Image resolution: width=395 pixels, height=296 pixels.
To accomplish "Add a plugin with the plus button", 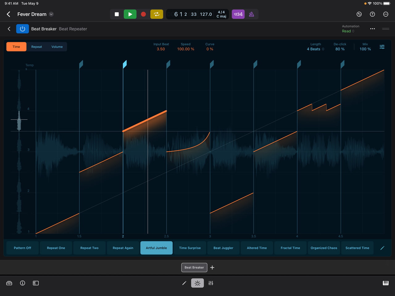I will tap(212, 267).
